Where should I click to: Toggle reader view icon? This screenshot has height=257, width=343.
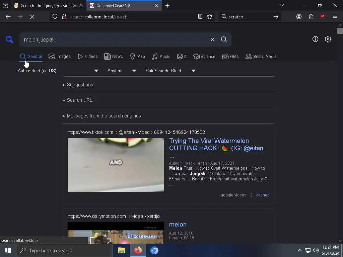(x=200, y=17)
